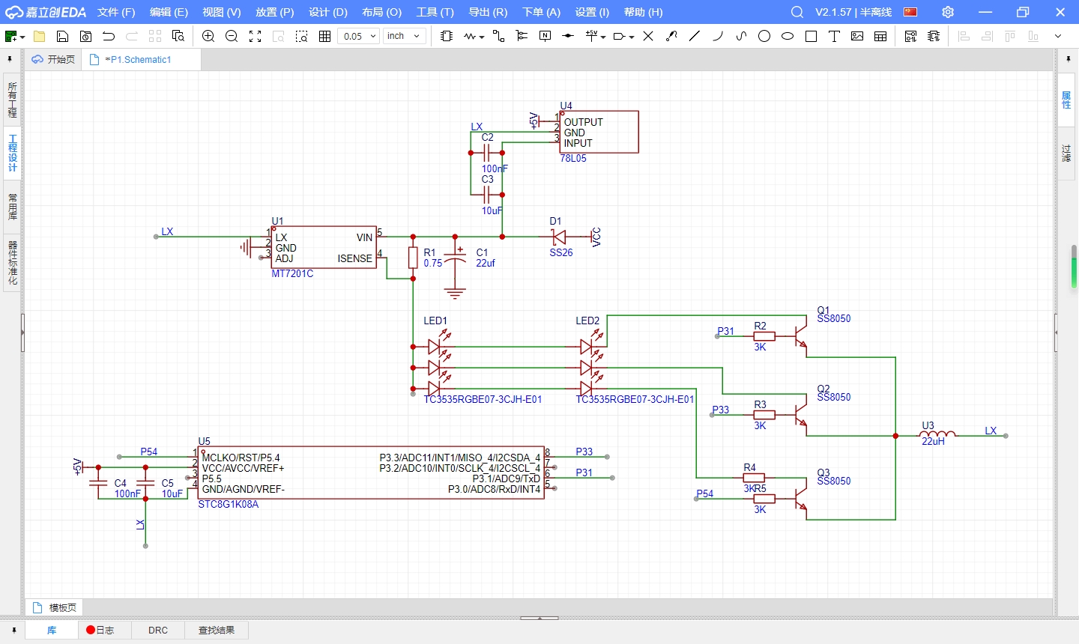
Task: Expand the power flag dropdown arrow
Action: click(x=603, y=37)
